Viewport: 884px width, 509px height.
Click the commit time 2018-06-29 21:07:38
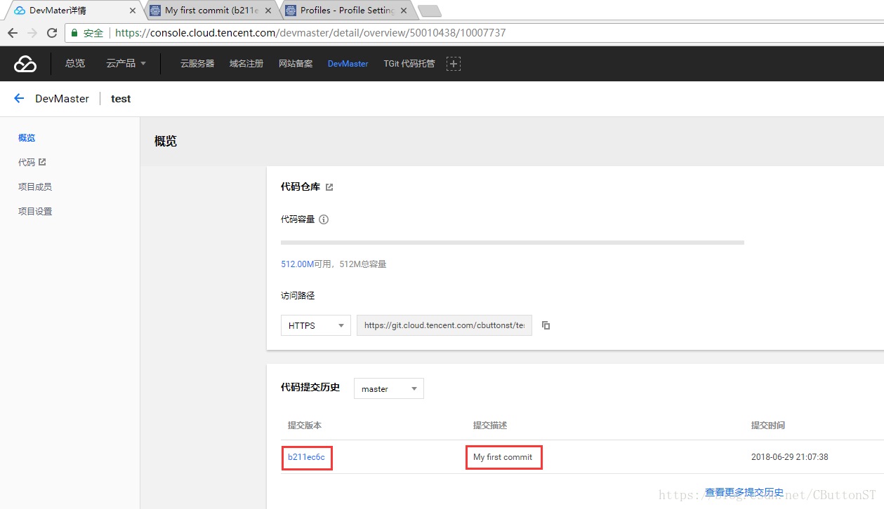789,457
